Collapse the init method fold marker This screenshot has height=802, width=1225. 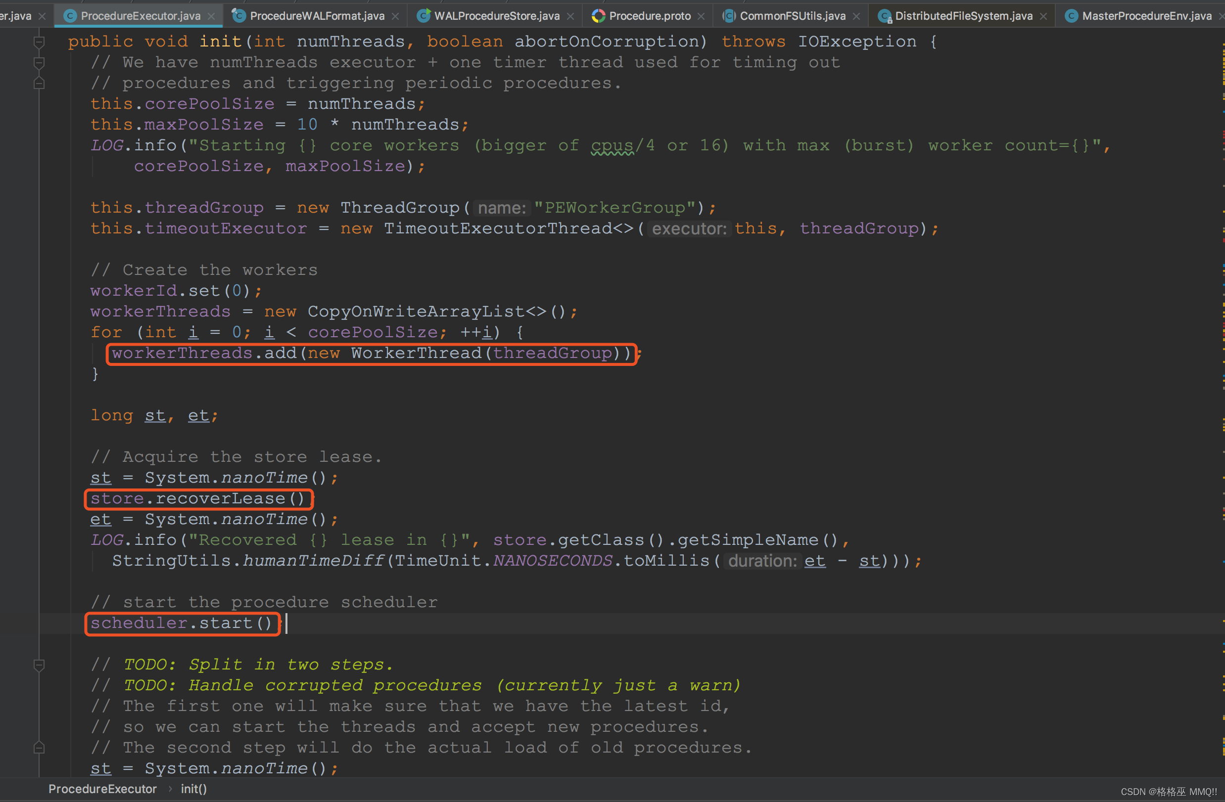39,42
